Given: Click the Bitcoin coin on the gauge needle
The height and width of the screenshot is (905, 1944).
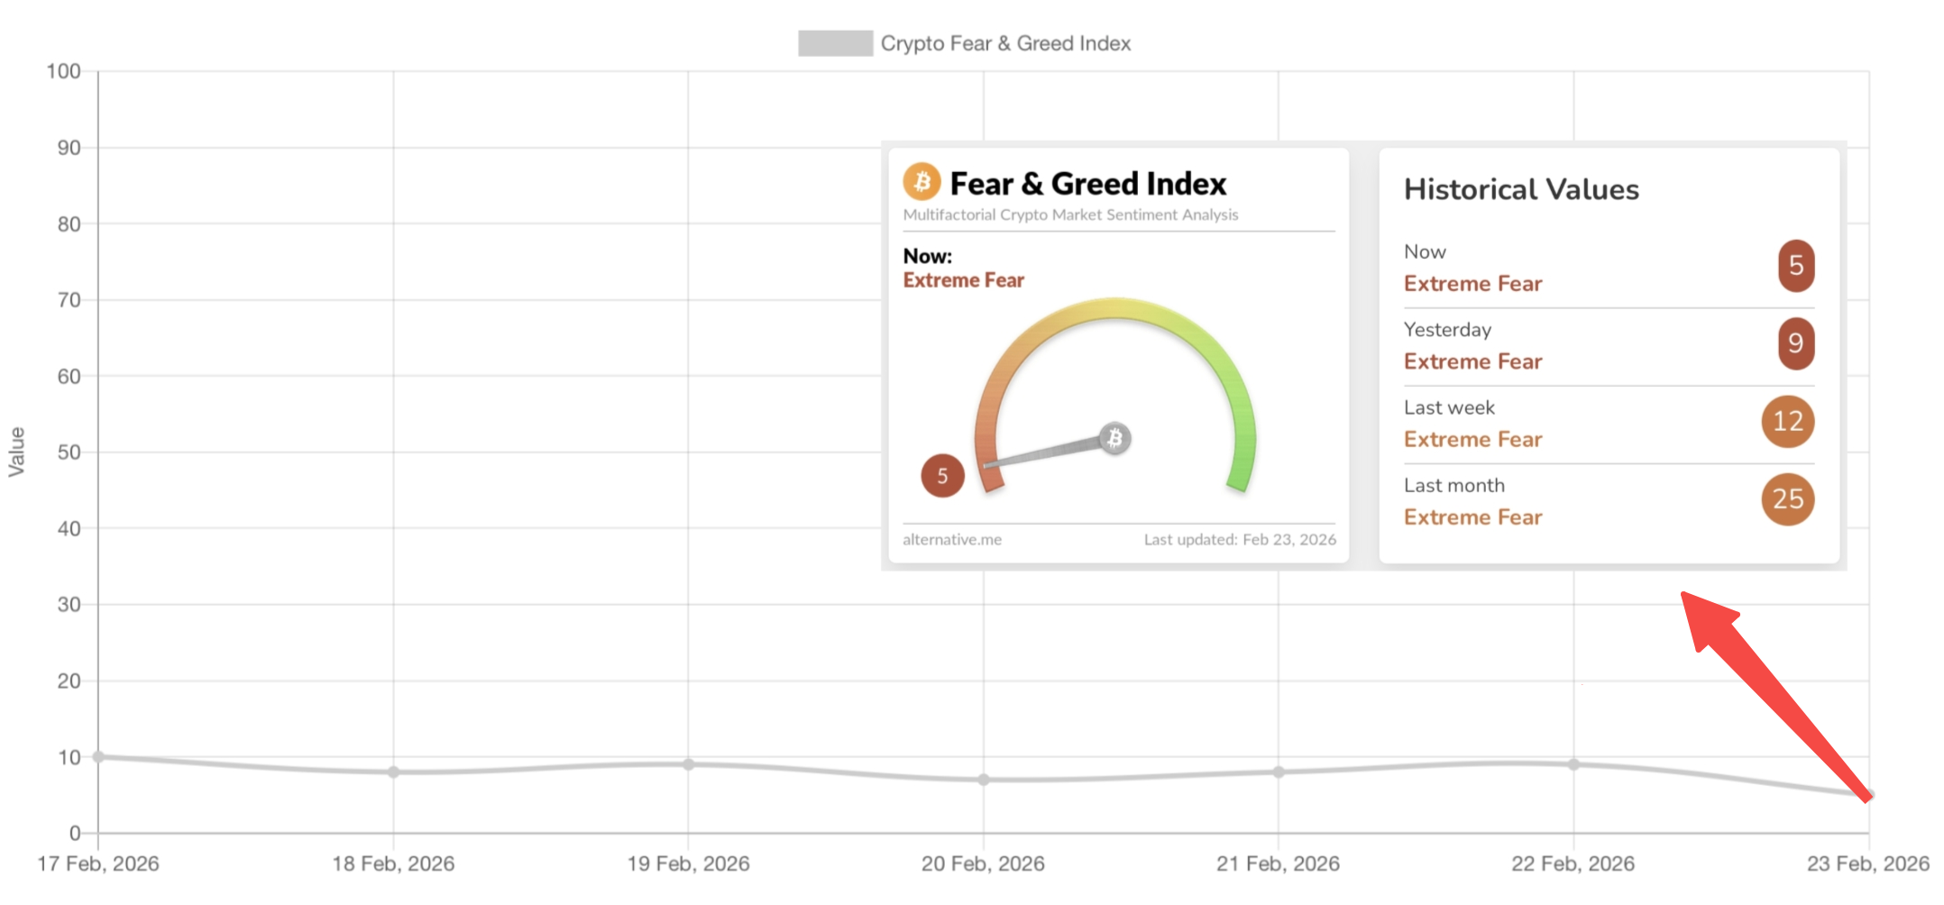Looking at the screenshot, I should [1115, 438].
